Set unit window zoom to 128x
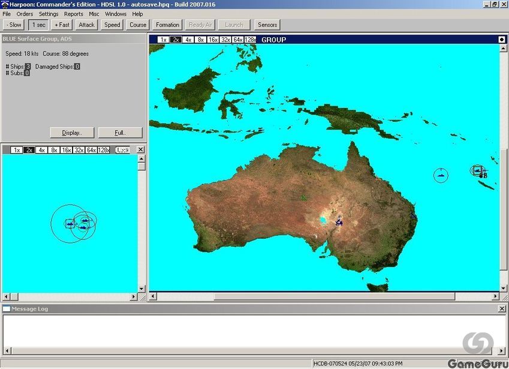 pyautogui.click(x=104, y=150)
